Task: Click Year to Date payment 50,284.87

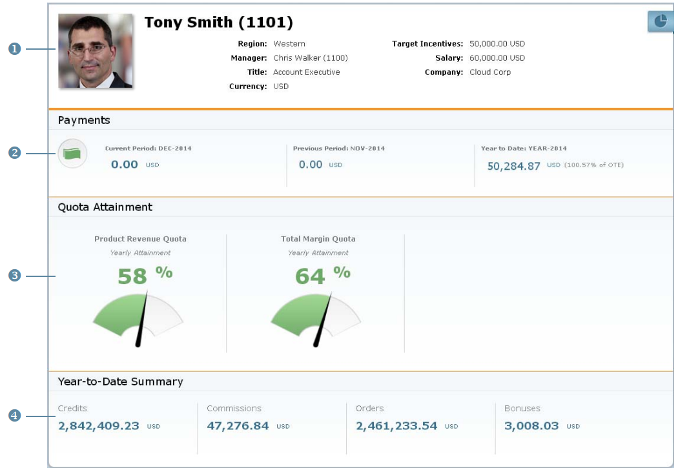Action: pyautogui.click(x=514, y=166)
